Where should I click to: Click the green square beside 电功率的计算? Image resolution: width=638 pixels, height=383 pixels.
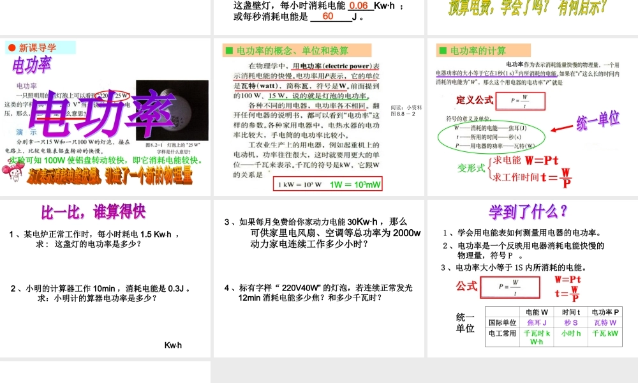(443, 50)
